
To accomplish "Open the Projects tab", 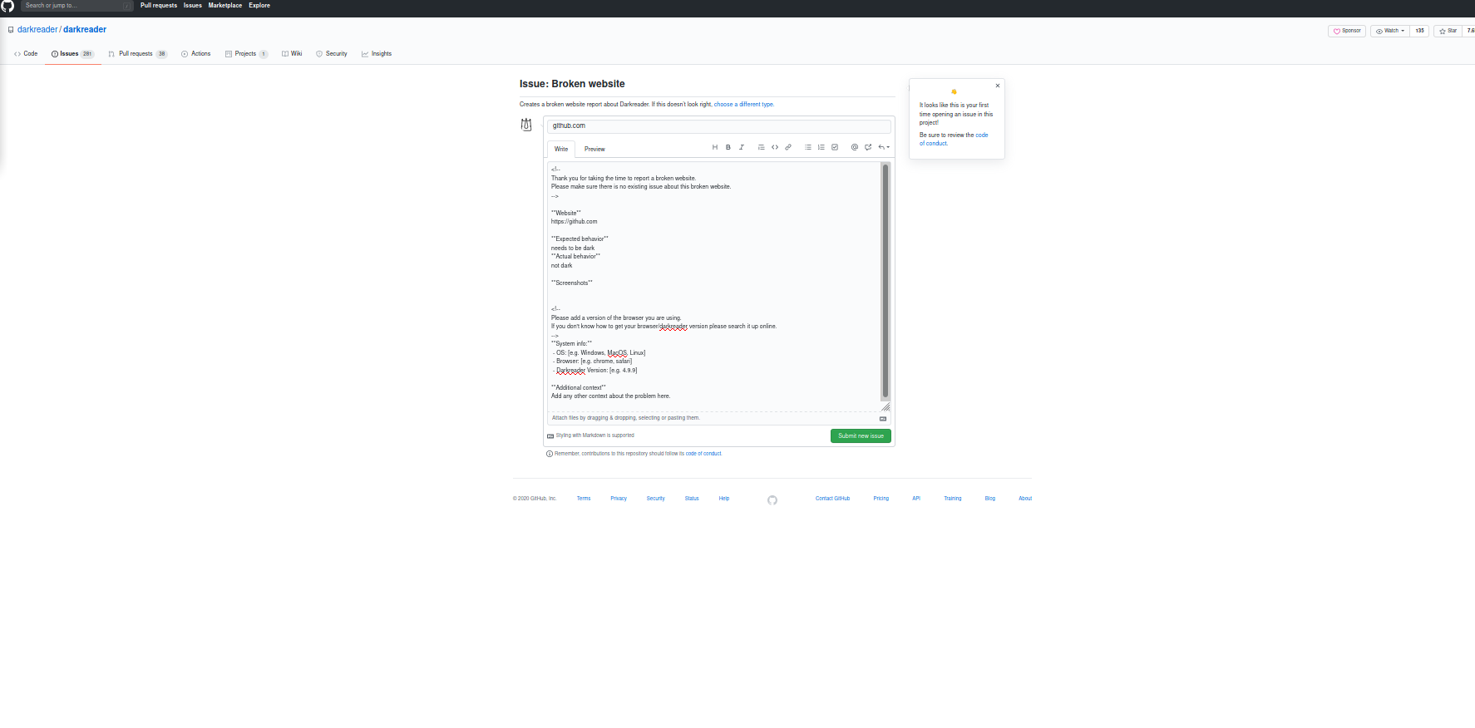I will click(x=246, y=54).
